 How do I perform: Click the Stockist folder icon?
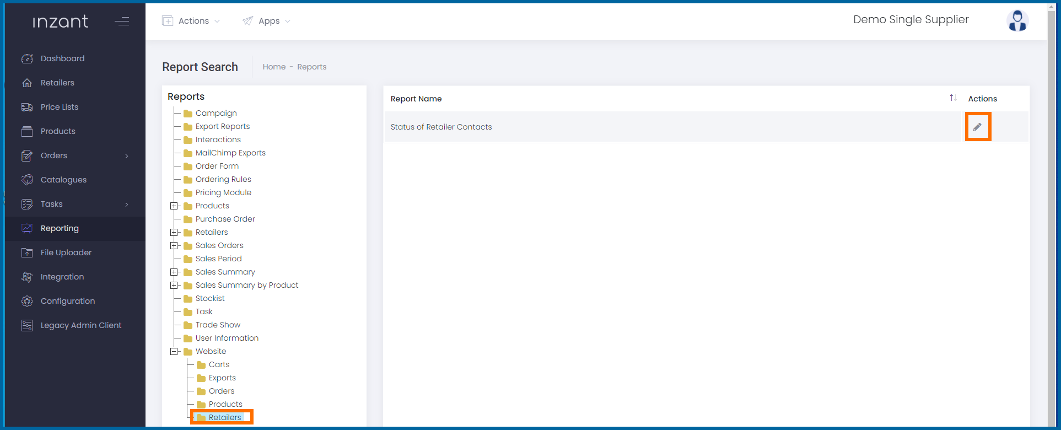188,299
